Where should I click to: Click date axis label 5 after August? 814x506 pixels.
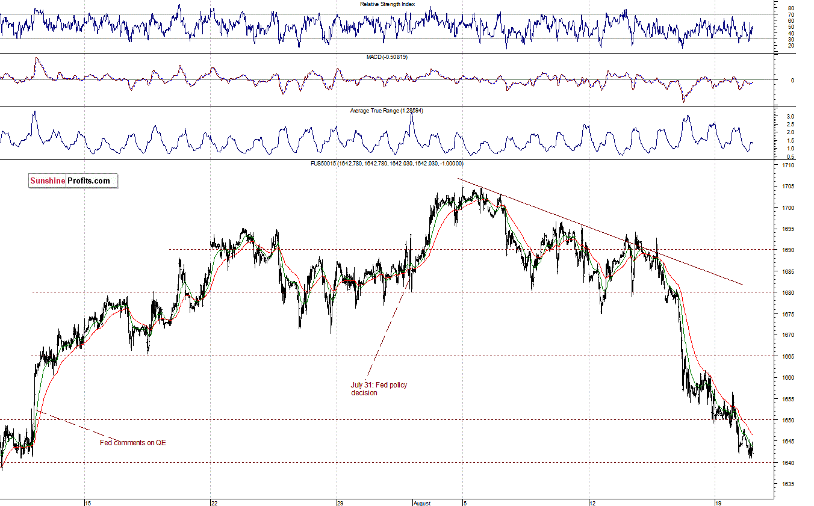465,503
